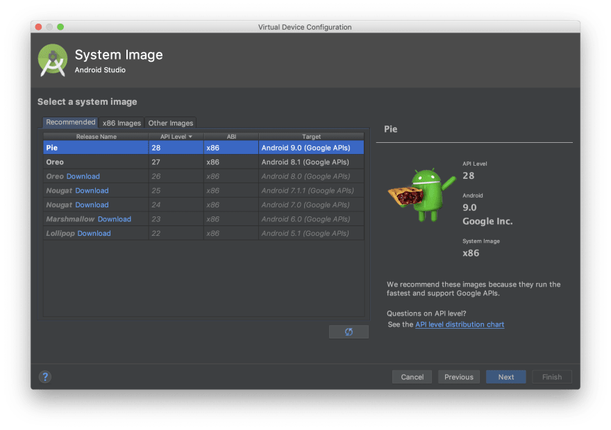
Task: Click the Android 9.0 (Google APIs) cell
Action: pyautogui.click(x=311, y=148)
